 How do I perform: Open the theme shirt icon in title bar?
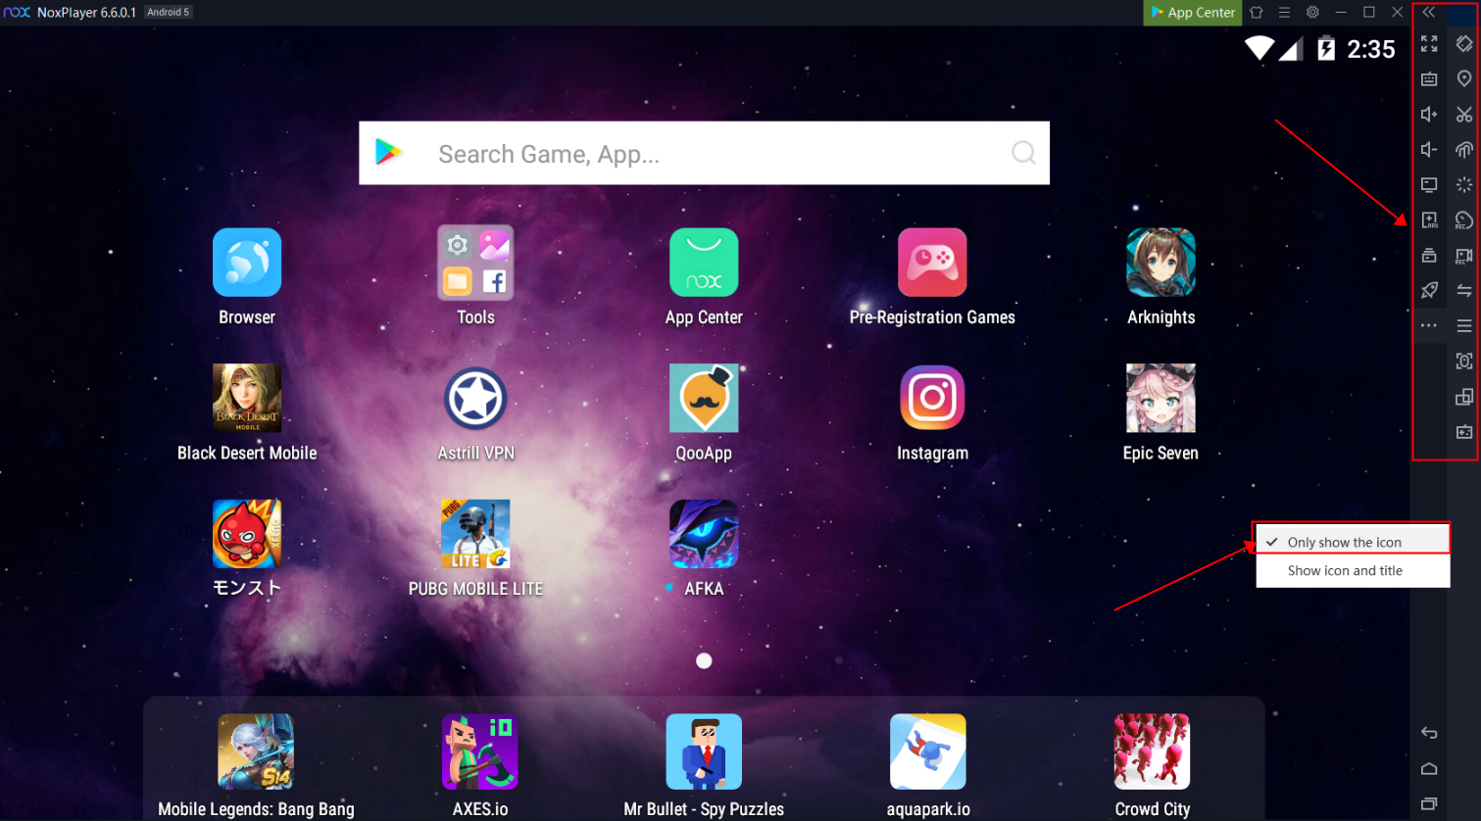pos(1257,13)
